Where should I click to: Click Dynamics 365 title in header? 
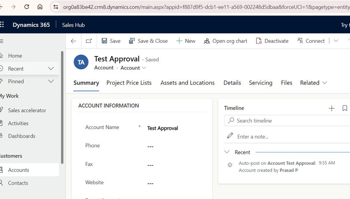point(31,25)
